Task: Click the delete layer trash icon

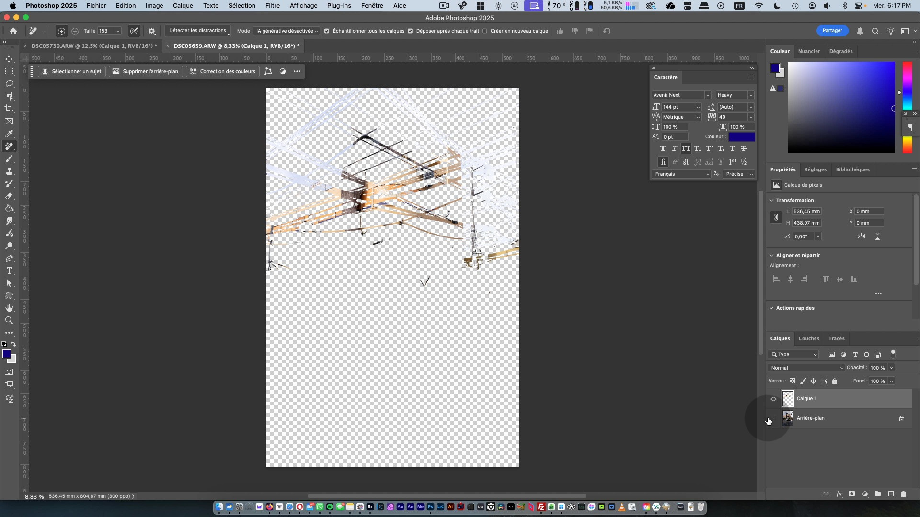Action: pyautogui.click(x=903, y=494)
